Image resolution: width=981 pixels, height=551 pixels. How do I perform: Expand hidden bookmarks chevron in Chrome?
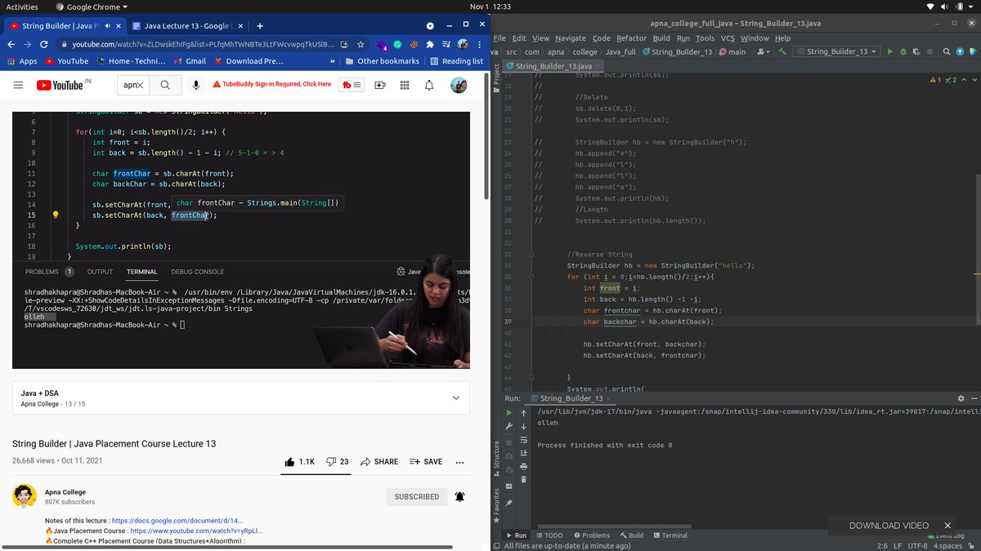[x=332, y=61]
